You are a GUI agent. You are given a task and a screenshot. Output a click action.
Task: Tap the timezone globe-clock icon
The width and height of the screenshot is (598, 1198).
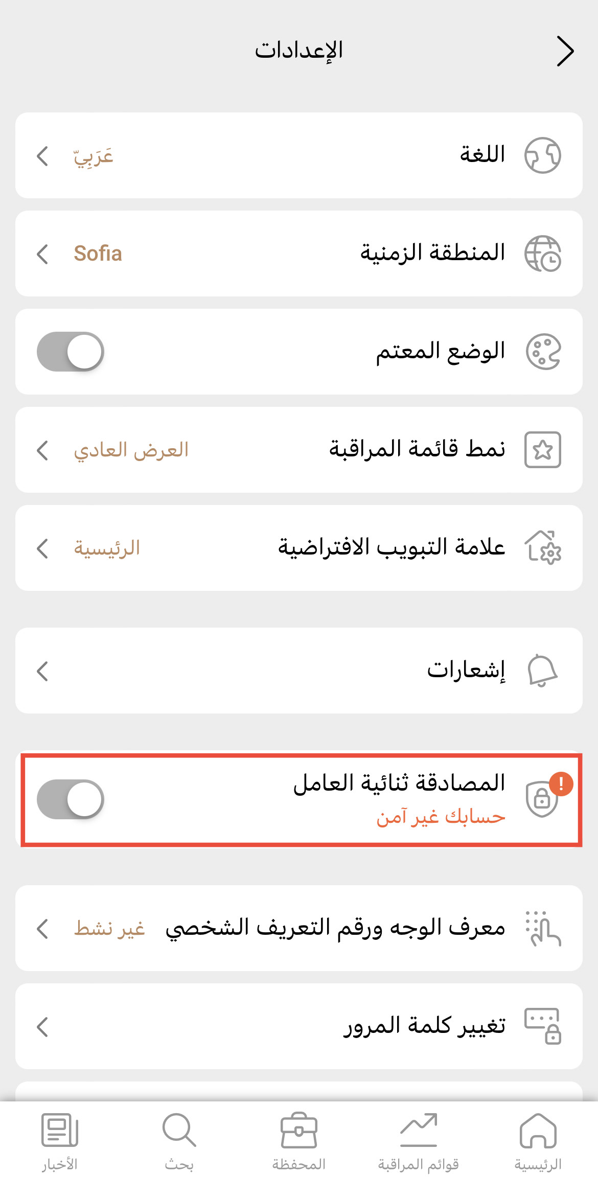tap(542, 254)
